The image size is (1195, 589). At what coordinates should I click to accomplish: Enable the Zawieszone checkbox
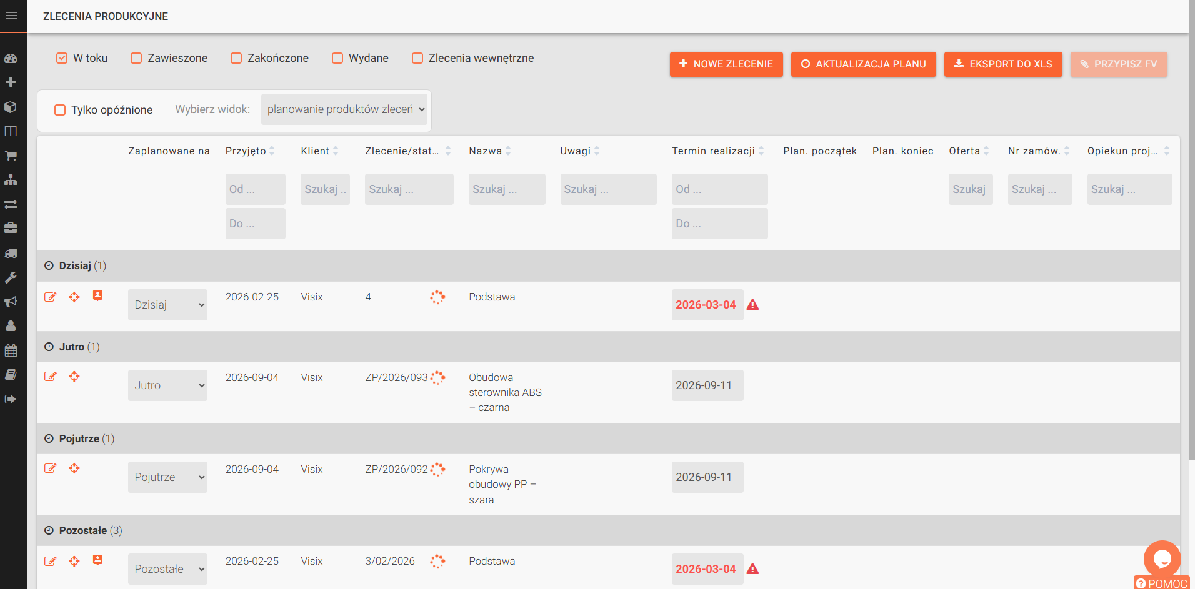tap(136, 58)
